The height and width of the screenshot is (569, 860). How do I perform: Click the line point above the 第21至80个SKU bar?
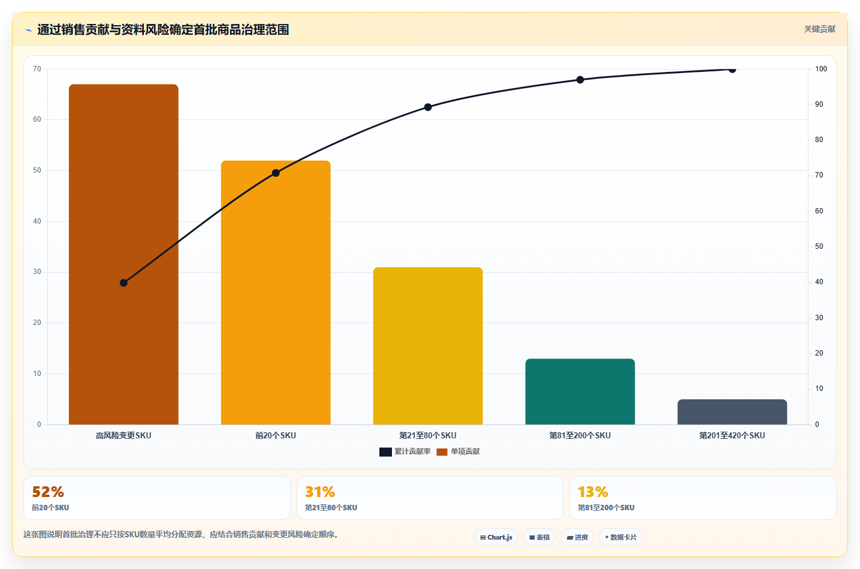click(428, 107)
